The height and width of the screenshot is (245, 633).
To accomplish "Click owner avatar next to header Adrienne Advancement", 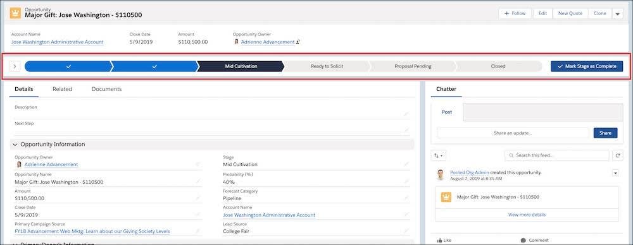I will click(x=236, y=42).
